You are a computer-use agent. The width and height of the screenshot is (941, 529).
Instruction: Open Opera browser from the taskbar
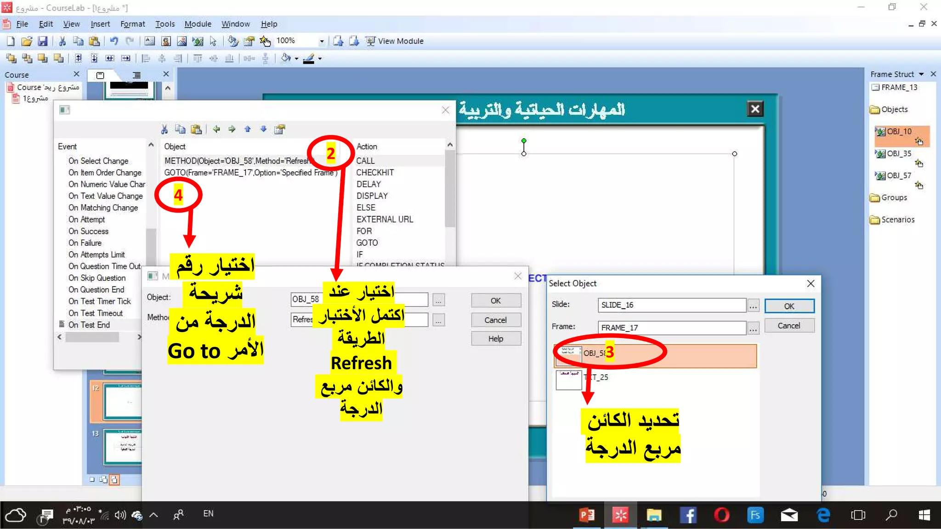[x=722, y=515]
